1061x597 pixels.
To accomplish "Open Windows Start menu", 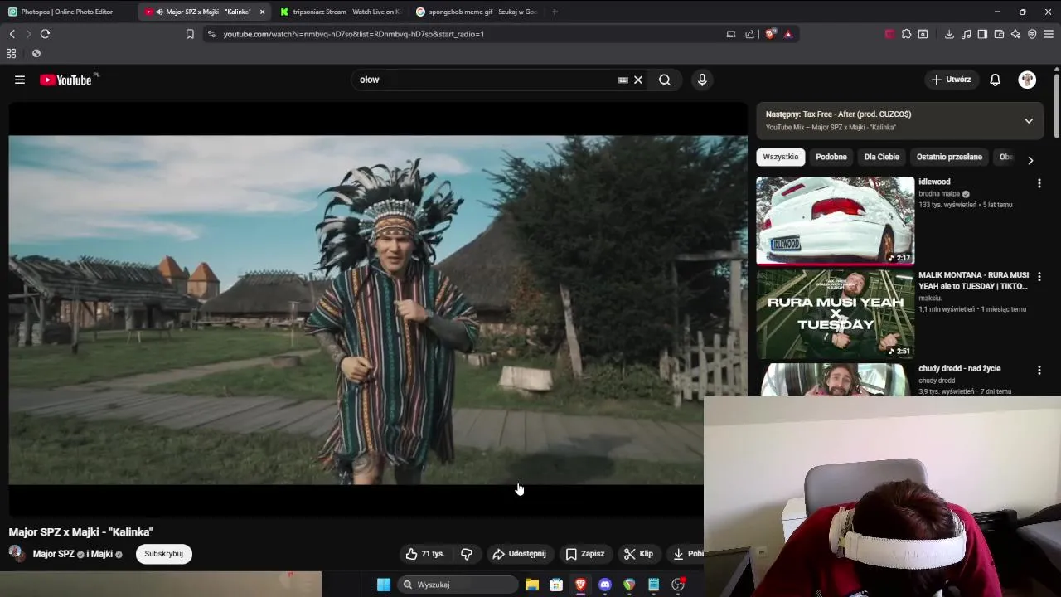I will coord(384,585).
